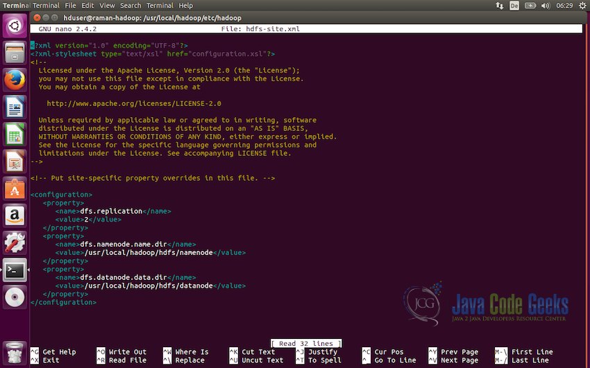Open the session gear menu icon

point(582,6)
